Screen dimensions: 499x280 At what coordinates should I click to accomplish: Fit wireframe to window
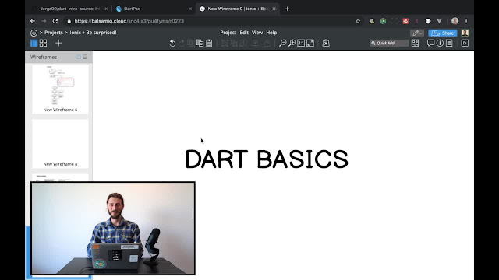point(310,44)
